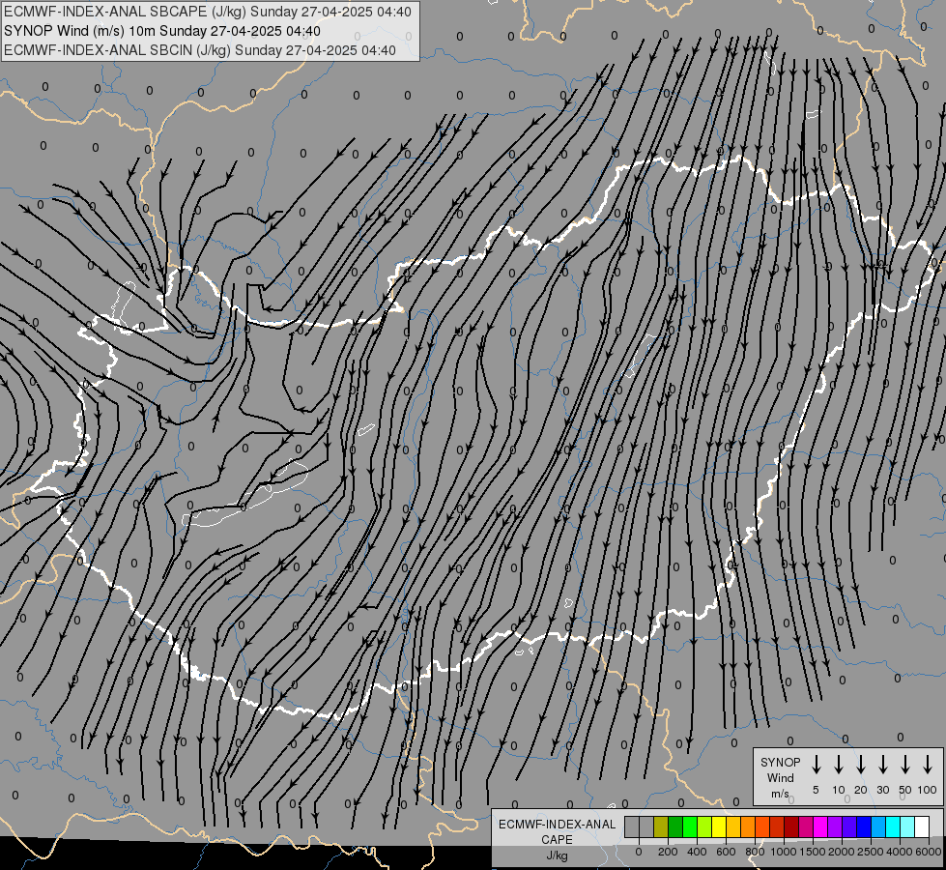Click the amber CAPE swatch right of 600
Image resolution: width=946 pixels, height=870 pixels.
[x=733, y=826]
